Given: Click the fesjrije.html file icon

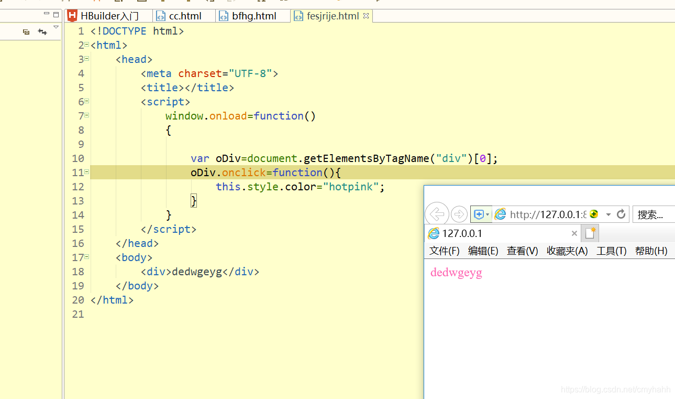Looking at the screenshot, I should (x=298, y=16).
